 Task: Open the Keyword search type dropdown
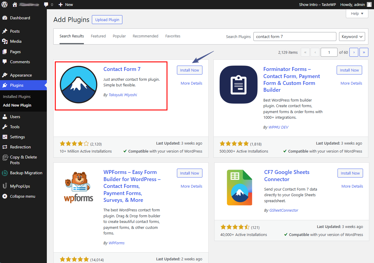pyautogui.click(x=352, y=37)
